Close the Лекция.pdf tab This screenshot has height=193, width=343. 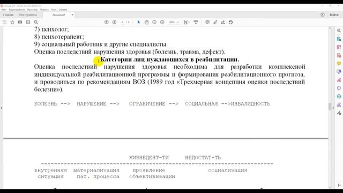coord(72,15)
